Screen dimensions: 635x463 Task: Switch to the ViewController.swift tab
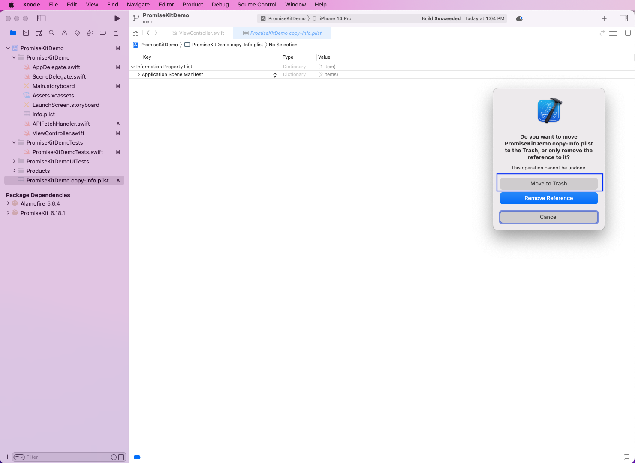point(198,33)
